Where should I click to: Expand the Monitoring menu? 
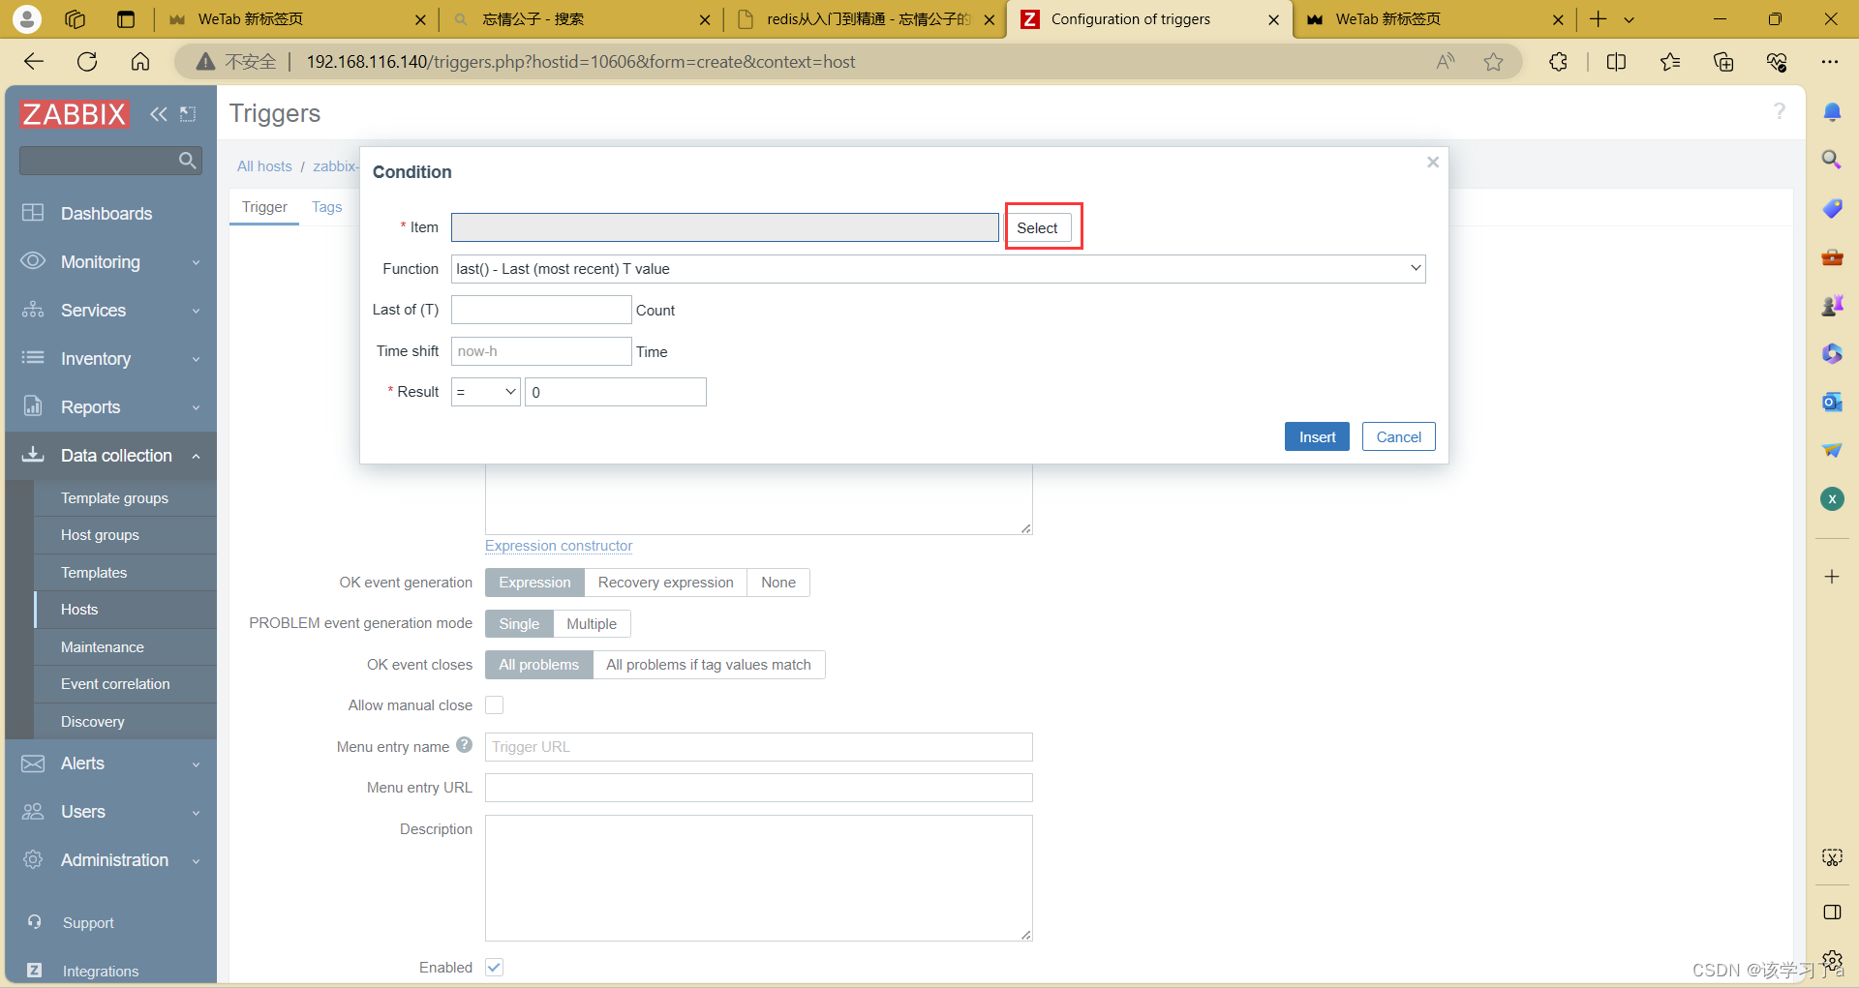point(110,262)
